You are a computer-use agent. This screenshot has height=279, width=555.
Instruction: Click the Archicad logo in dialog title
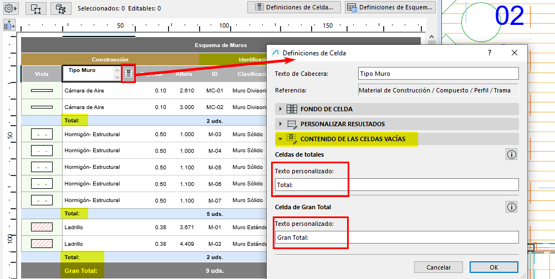coord(276,53)
